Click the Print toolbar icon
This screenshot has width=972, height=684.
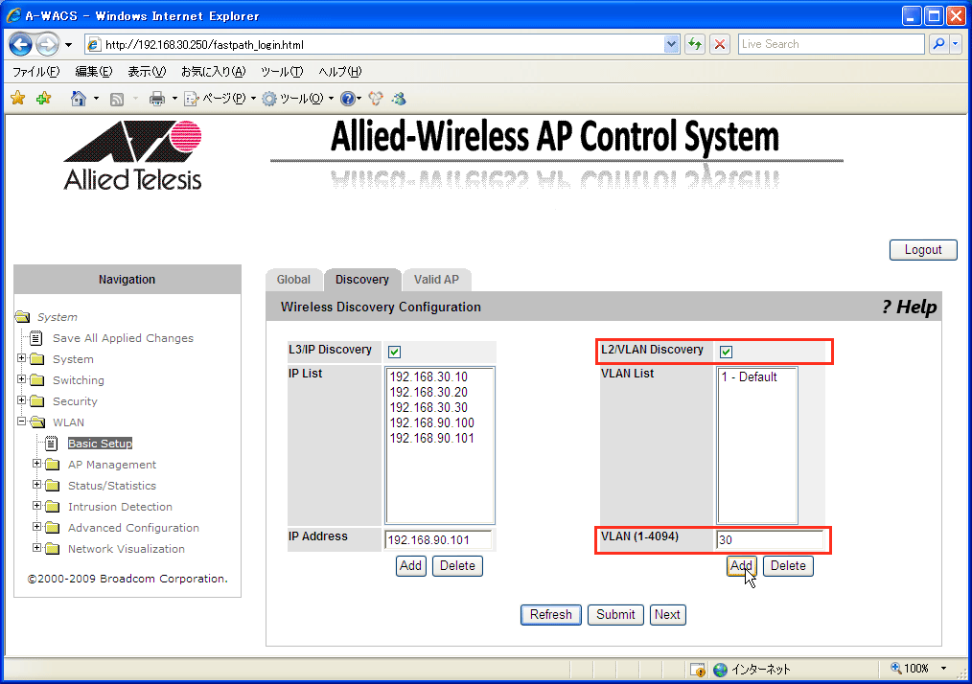click(157, 99)
